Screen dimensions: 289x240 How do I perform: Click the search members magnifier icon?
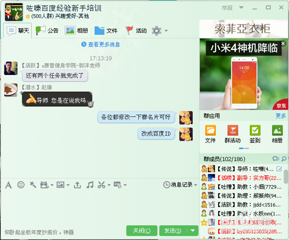click(284, 159)
